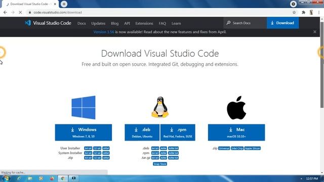Select Mac .zip Apple Silicon
This screenshot has width=324, height=182.
[x=253, y=148]
